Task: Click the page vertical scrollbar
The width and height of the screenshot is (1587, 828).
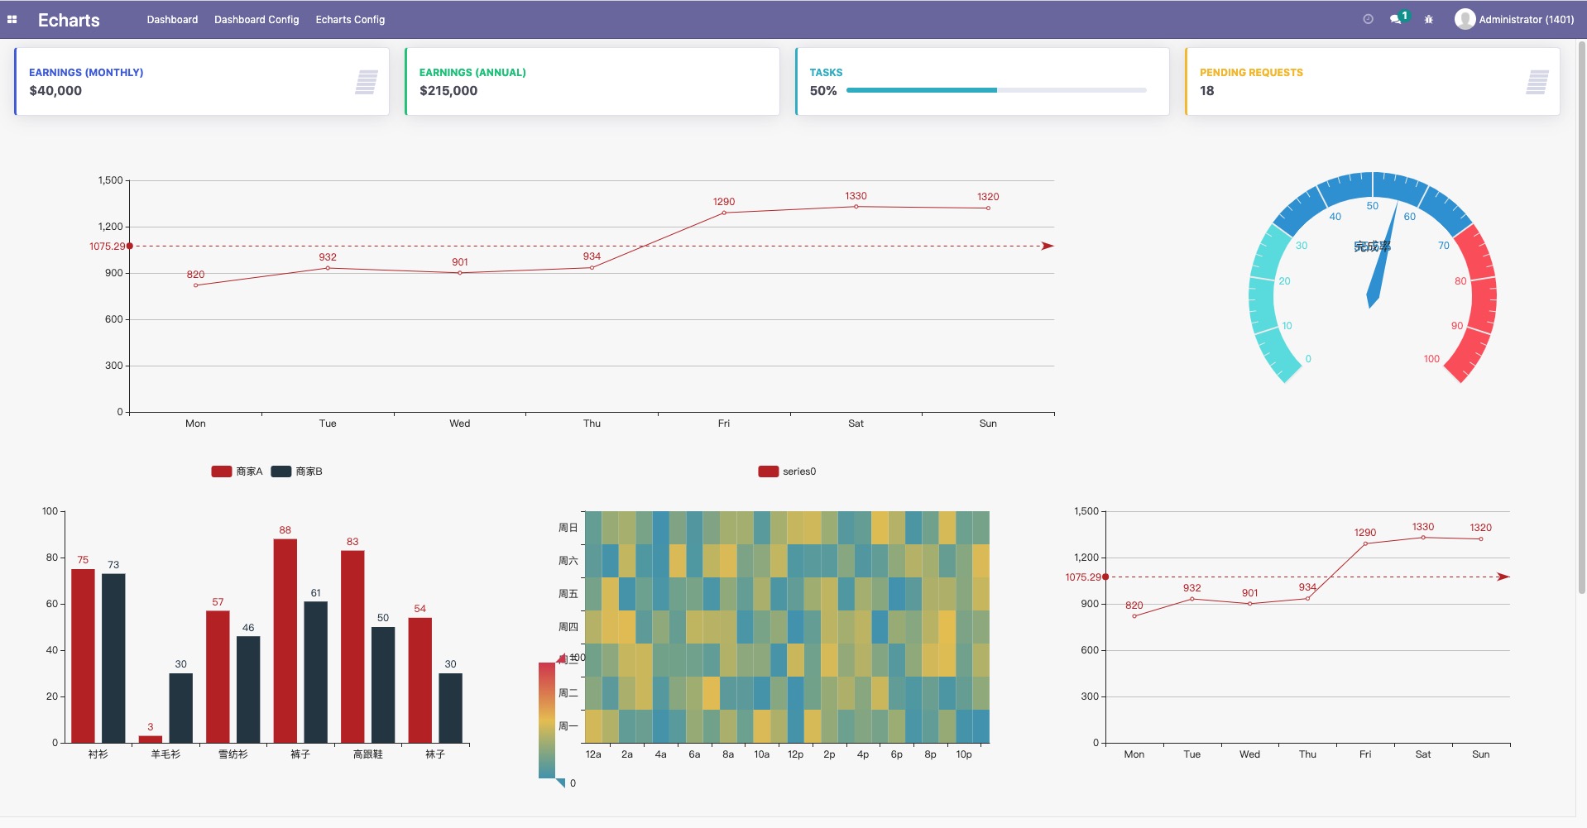Action: [x=1581, y=318]
